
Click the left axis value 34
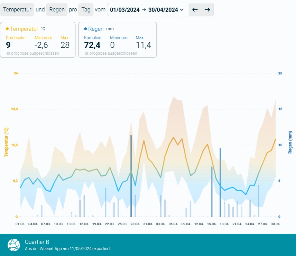coord(16,73)
